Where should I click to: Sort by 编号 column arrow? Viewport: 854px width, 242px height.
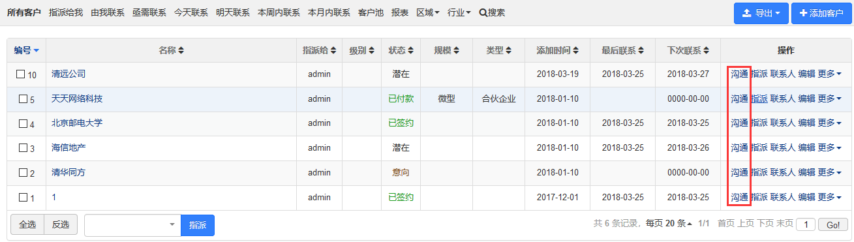pos(36,50)
